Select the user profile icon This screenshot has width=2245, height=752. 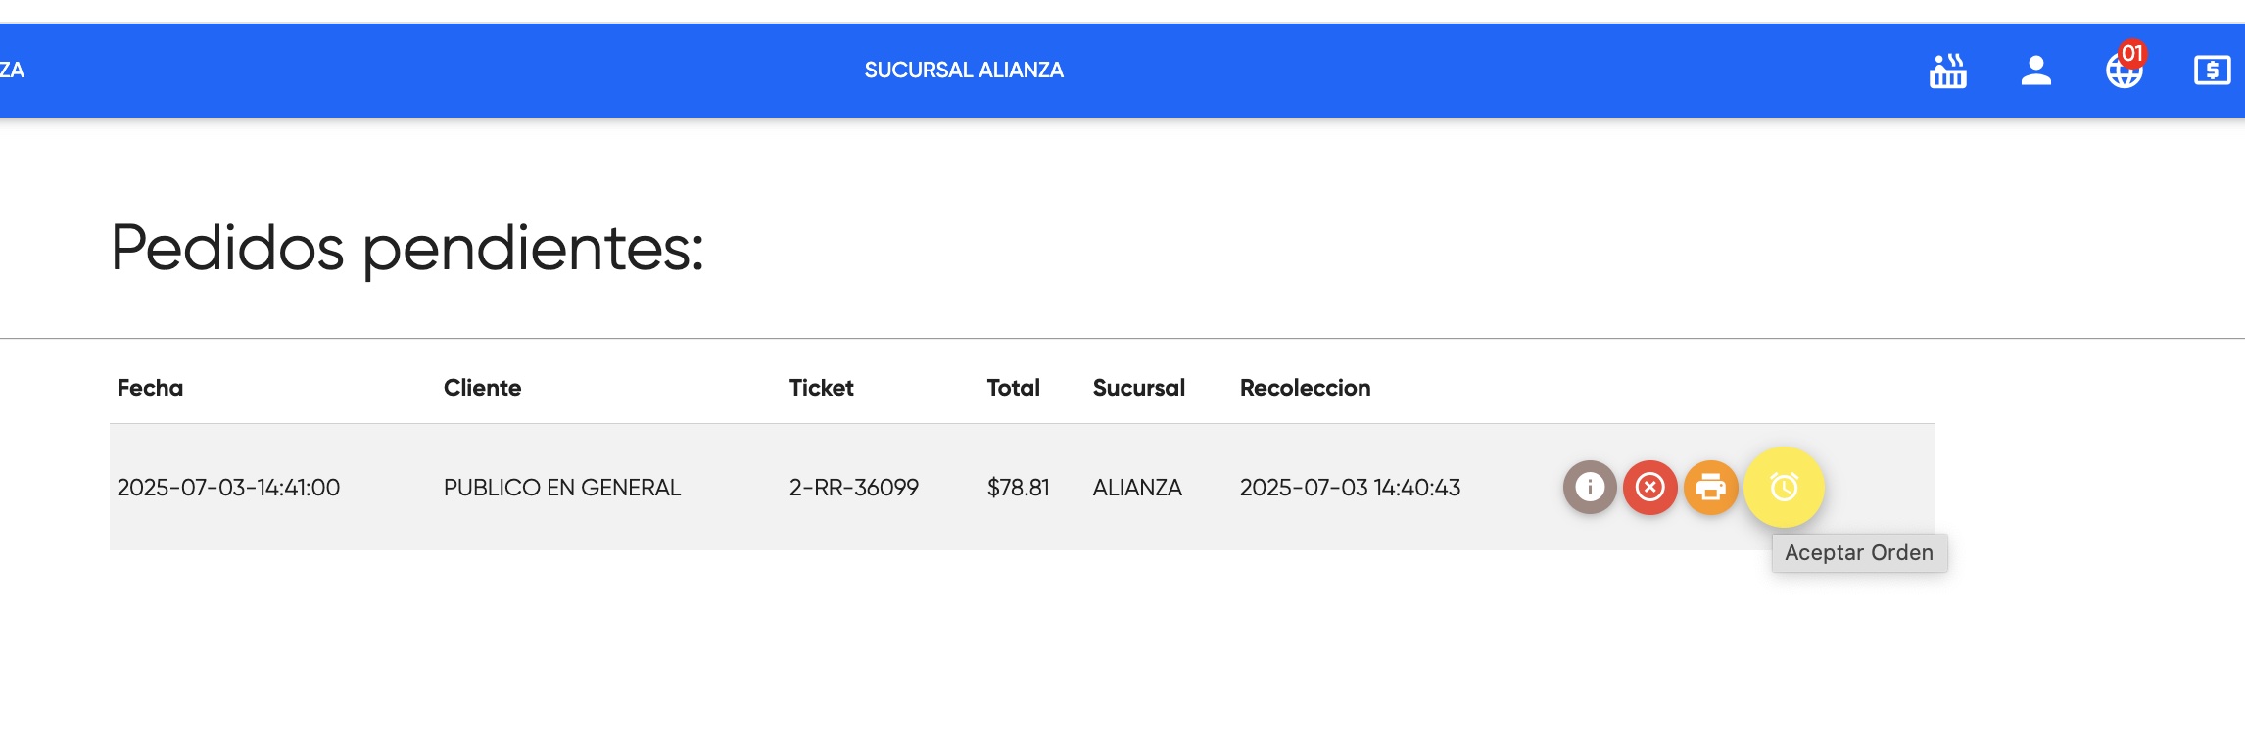click(2035, 69)
